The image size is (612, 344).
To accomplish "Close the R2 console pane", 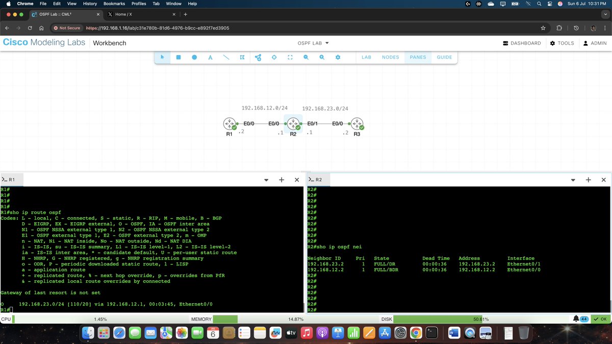I will tap(604, 180).
